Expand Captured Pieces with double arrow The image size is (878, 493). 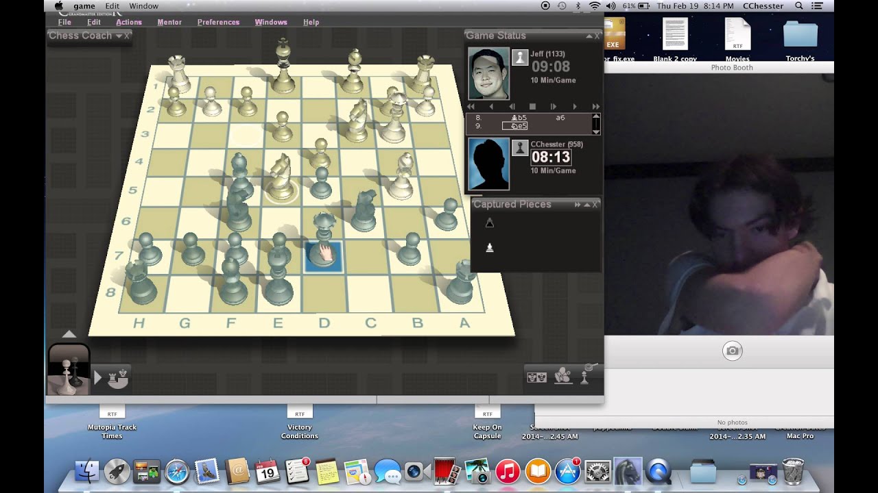click(x=578, y=205)
